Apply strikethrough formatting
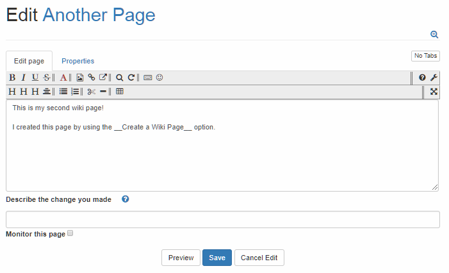This screenshot has height=273, width=449. point(47,78)
